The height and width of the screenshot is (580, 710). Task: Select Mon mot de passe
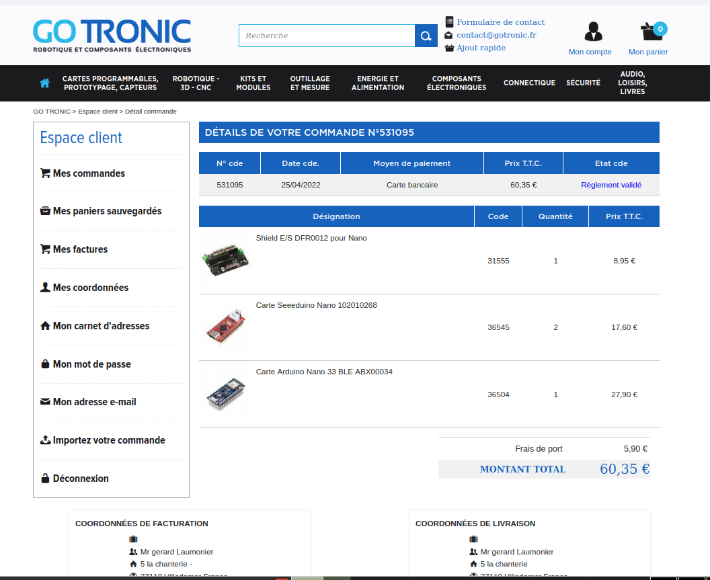91,364
